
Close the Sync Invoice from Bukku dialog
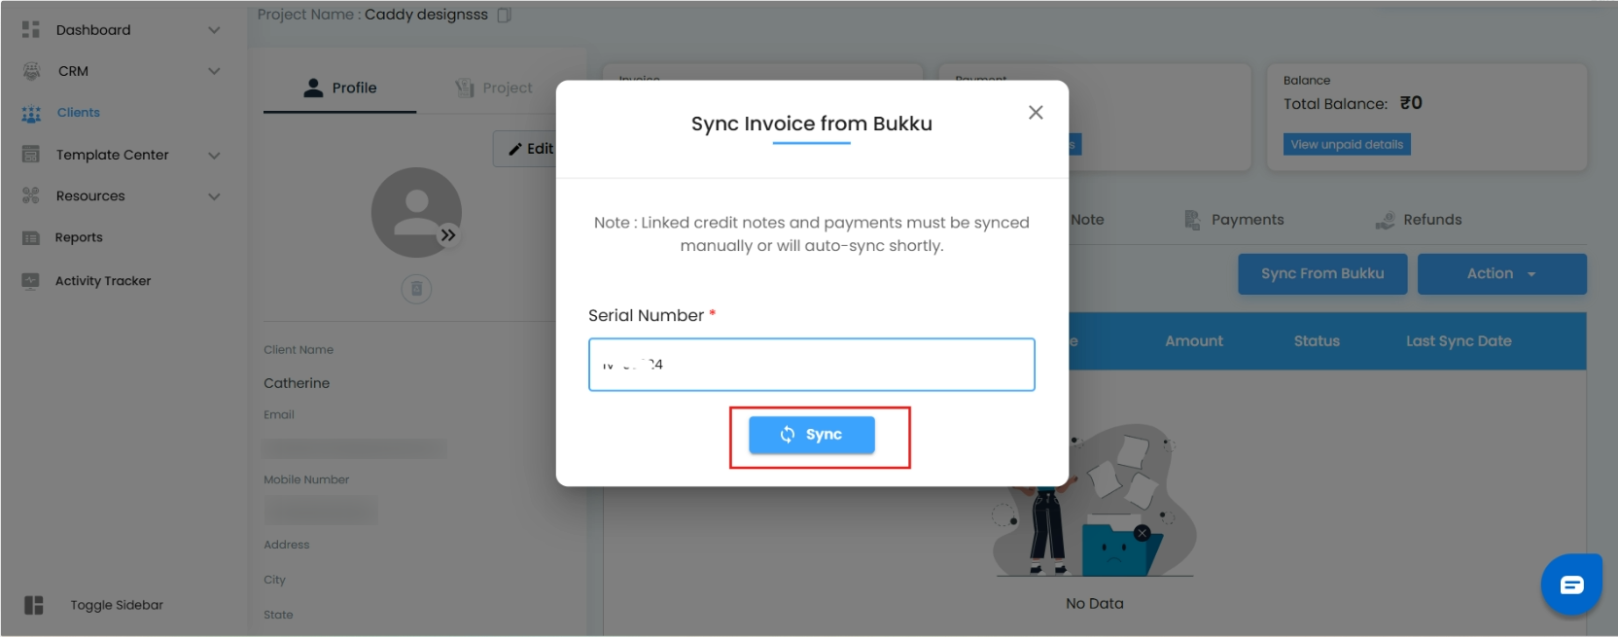1036,113
